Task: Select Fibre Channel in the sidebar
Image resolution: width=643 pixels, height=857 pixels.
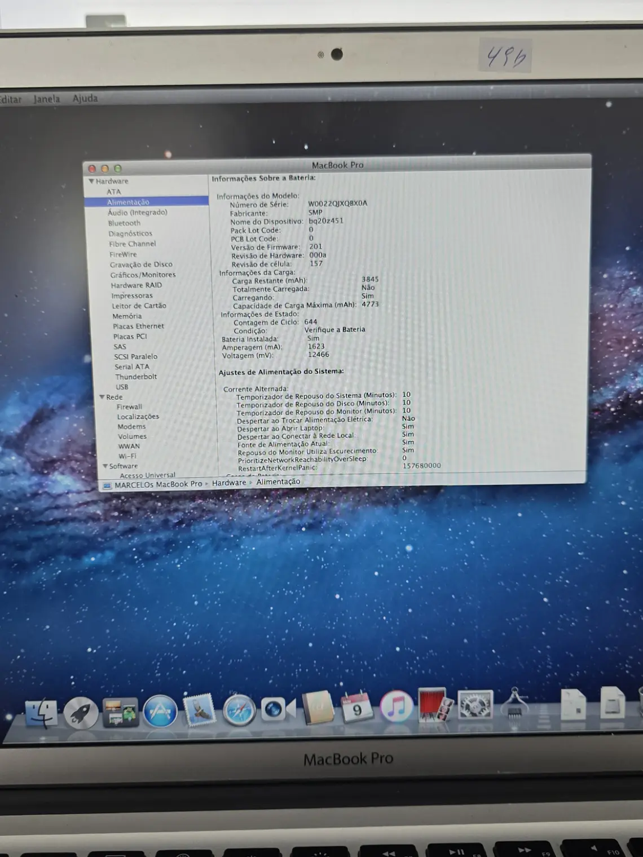Action: point(133,244)
